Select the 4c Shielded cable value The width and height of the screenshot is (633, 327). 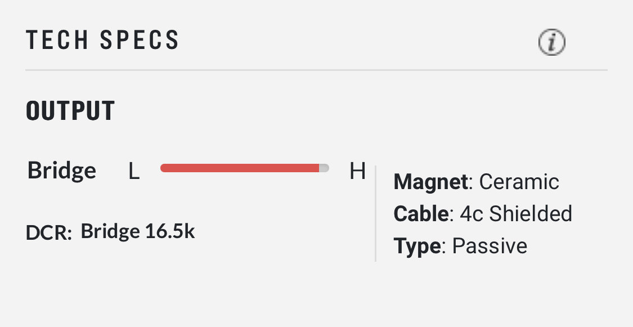tap(516, 213)
